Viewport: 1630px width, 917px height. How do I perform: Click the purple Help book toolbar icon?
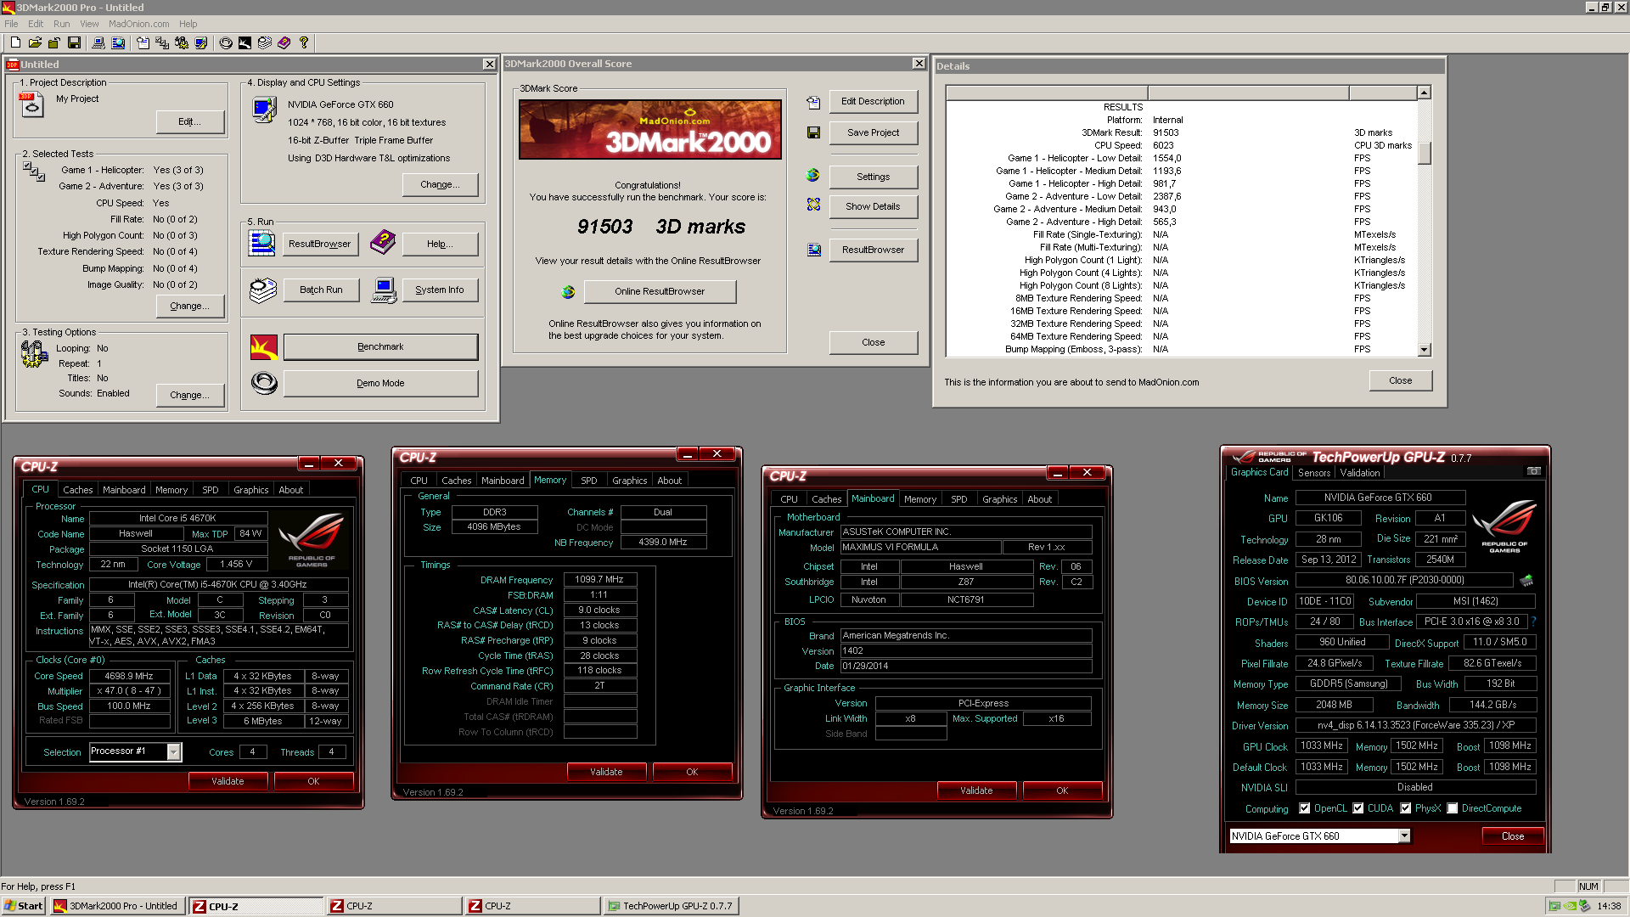[x=284, y=42]
